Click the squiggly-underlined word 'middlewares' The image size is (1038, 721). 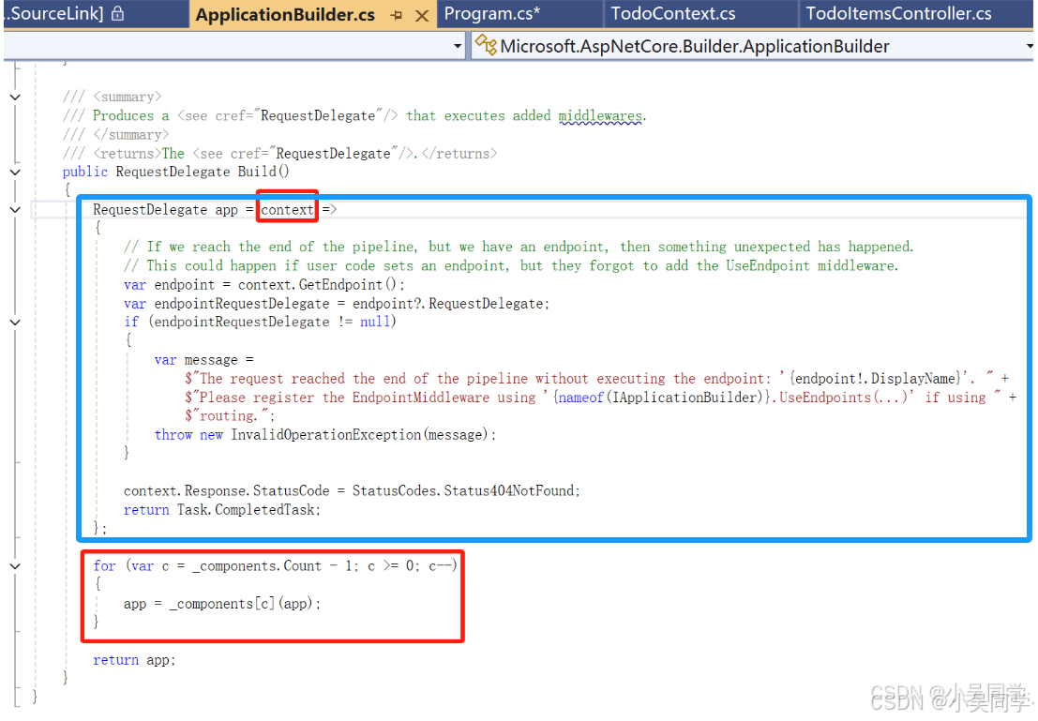(600, 116)
